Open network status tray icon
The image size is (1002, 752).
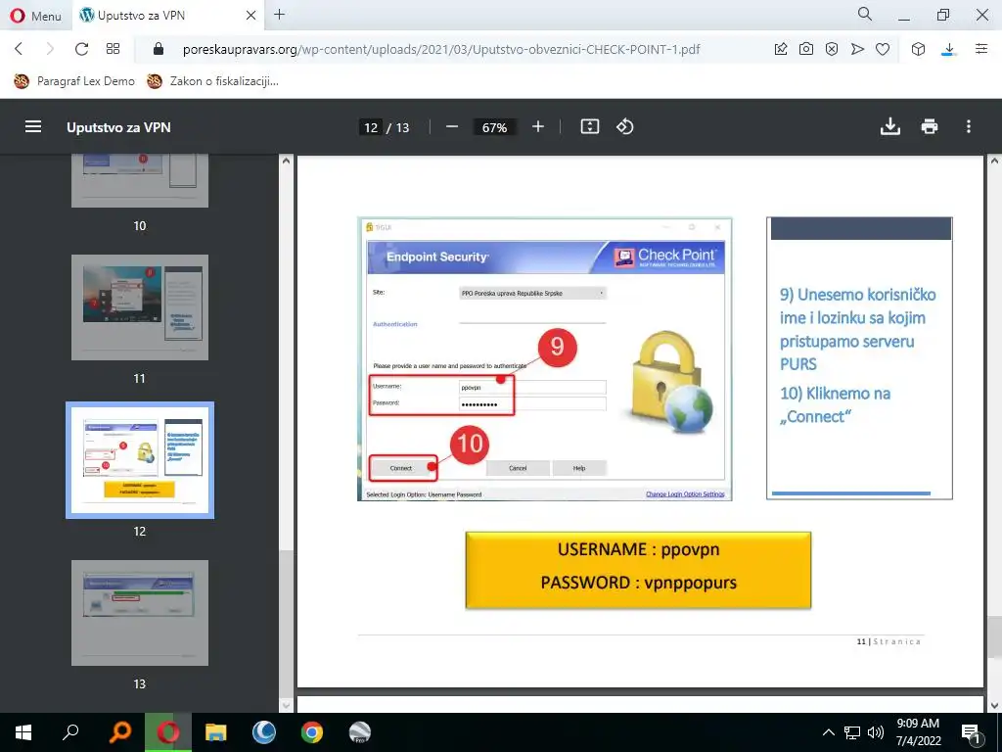pos(852,732)
